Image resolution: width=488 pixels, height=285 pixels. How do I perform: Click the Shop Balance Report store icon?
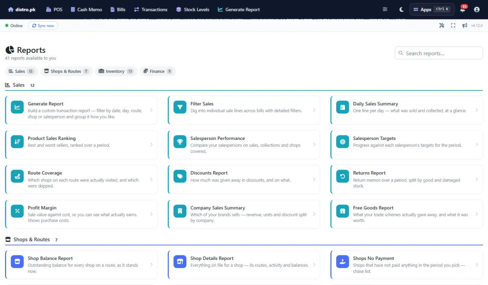(17, 262)
